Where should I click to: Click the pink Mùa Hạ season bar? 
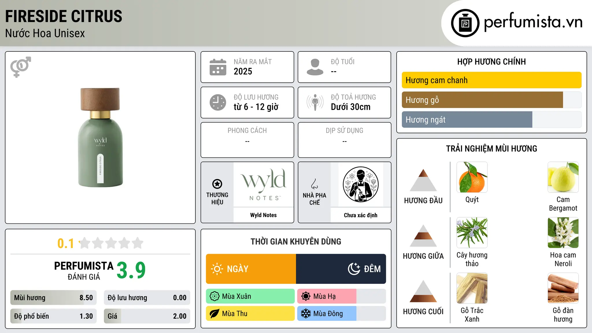click(x=327, y=296)
